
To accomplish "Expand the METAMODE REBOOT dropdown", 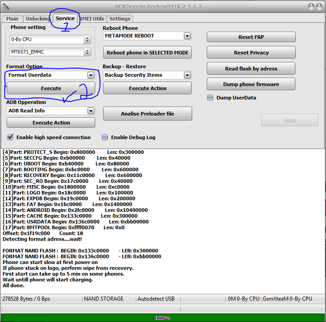I will [187, 36].
